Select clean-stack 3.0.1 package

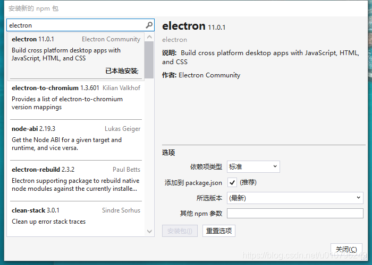pyautogui.click(x=76, y=218)
